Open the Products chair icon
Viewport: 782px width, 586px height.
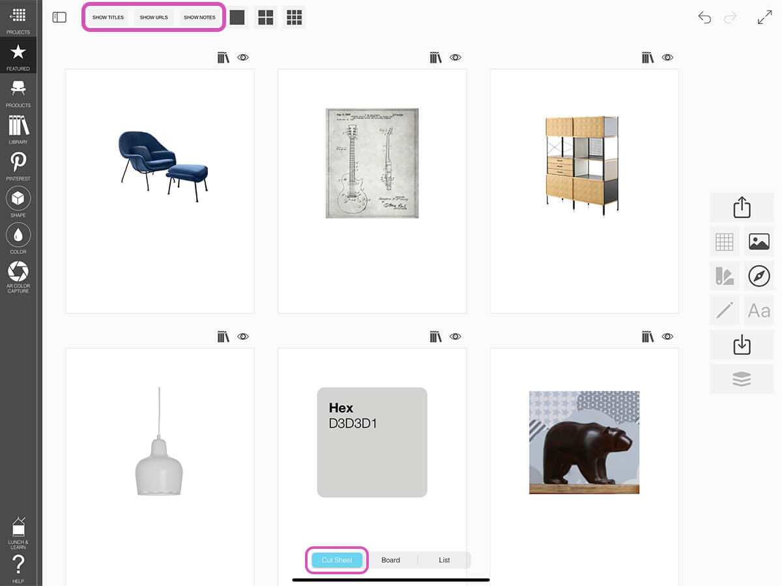[x=18, y=91]
